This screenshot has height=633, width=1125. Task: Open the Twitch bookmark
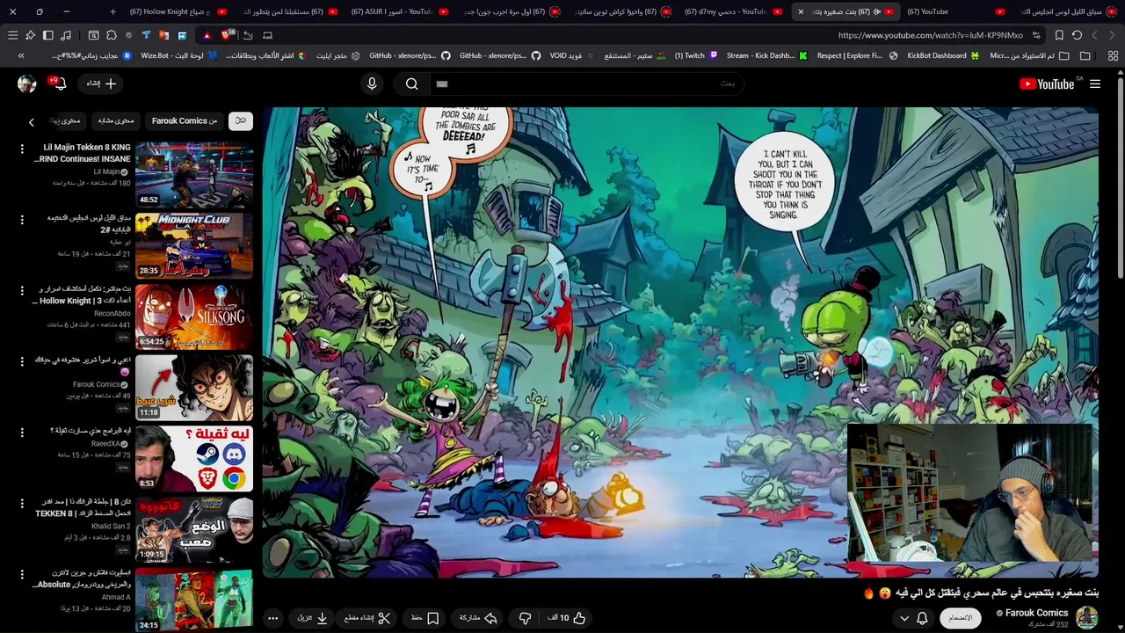[x=696, y=55]
